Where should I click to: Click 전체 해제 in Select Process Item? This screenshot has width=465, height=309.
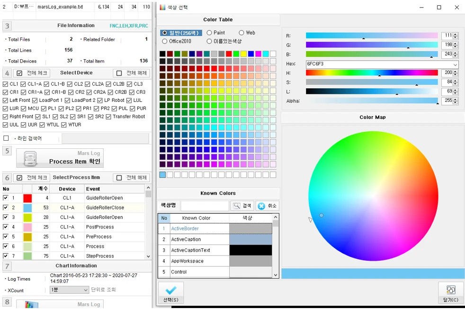tap(131, 178)
